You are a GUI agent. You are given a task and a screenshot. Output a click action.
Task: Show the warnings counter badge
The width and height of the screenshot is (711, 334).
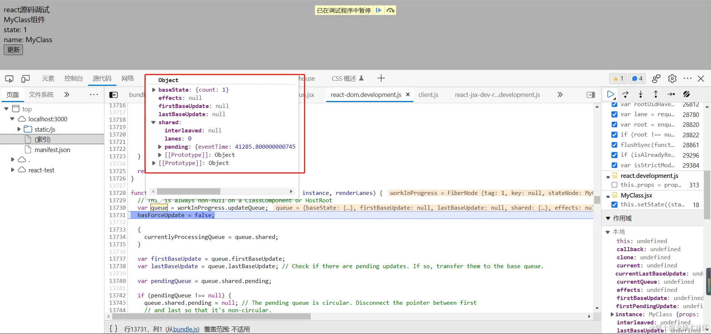(x=618, y=78)
